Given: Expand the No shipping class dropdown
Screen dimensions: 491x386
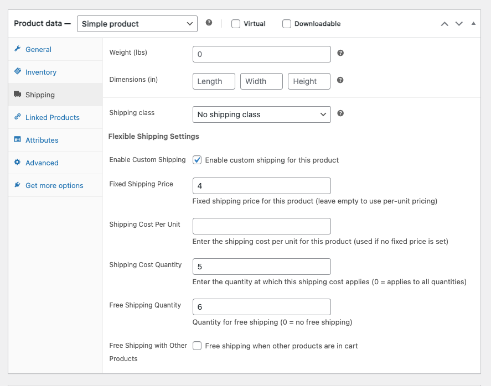Looking at the screenshot, I should [x=261, y=114].
